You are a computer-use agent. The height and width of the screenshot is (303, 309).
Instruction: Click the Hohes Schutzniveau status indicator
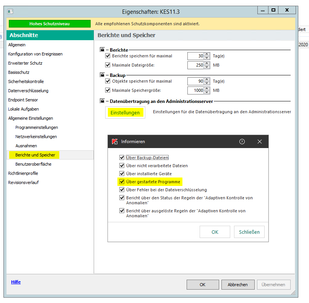point(50,24)
